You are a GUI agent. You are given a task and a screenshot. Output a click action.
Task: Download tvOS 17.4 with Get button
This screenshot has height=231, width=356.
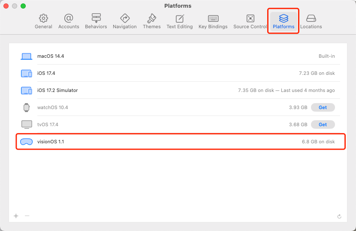coord(323,124)
